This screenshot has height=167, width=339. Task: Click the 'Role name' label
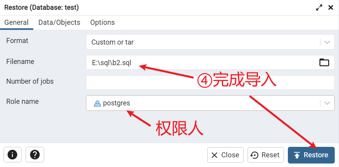[x=22, y=102]
